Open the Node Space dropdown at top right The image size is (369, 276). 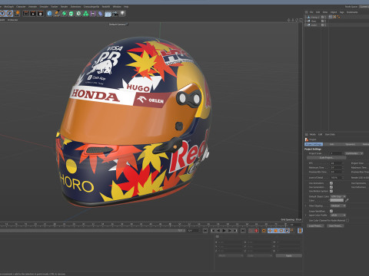tap(364, 7)
